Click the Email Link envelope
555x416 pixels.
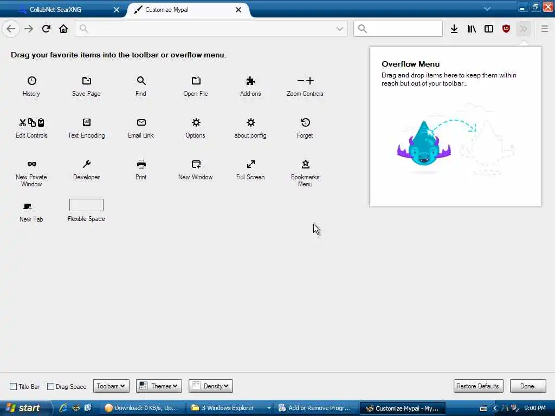141,122
